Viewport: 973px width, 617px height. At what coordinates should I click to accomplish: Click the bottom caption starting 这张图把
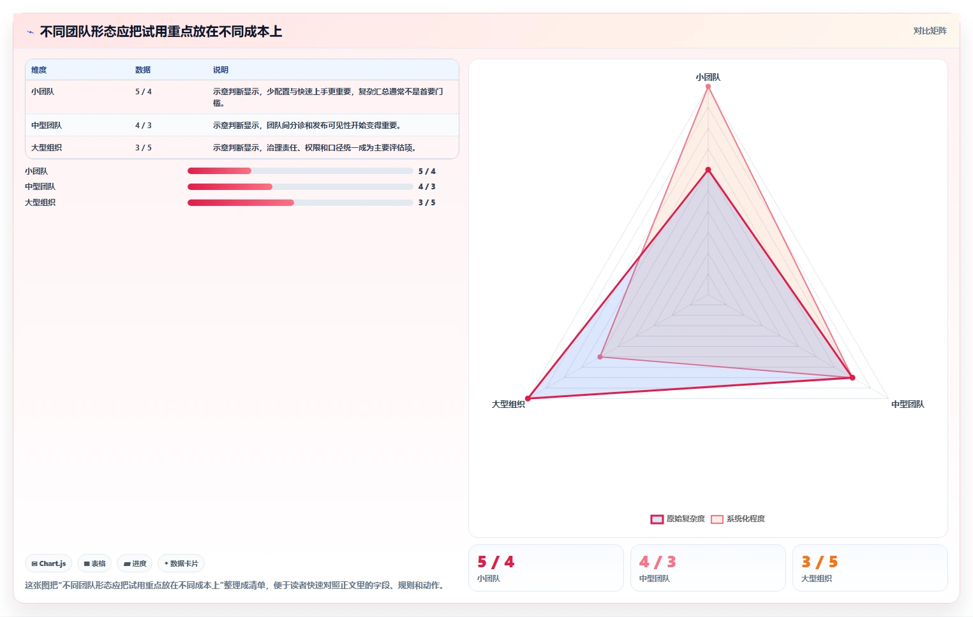(x=236, y=585)
